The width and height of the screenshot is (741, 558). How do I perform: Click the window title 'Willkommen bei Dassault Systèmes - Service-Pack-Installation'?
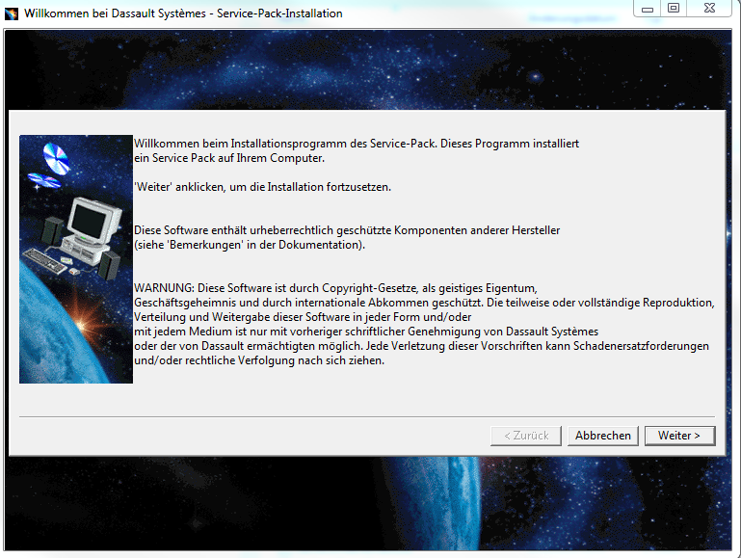(x=183, y=13)
